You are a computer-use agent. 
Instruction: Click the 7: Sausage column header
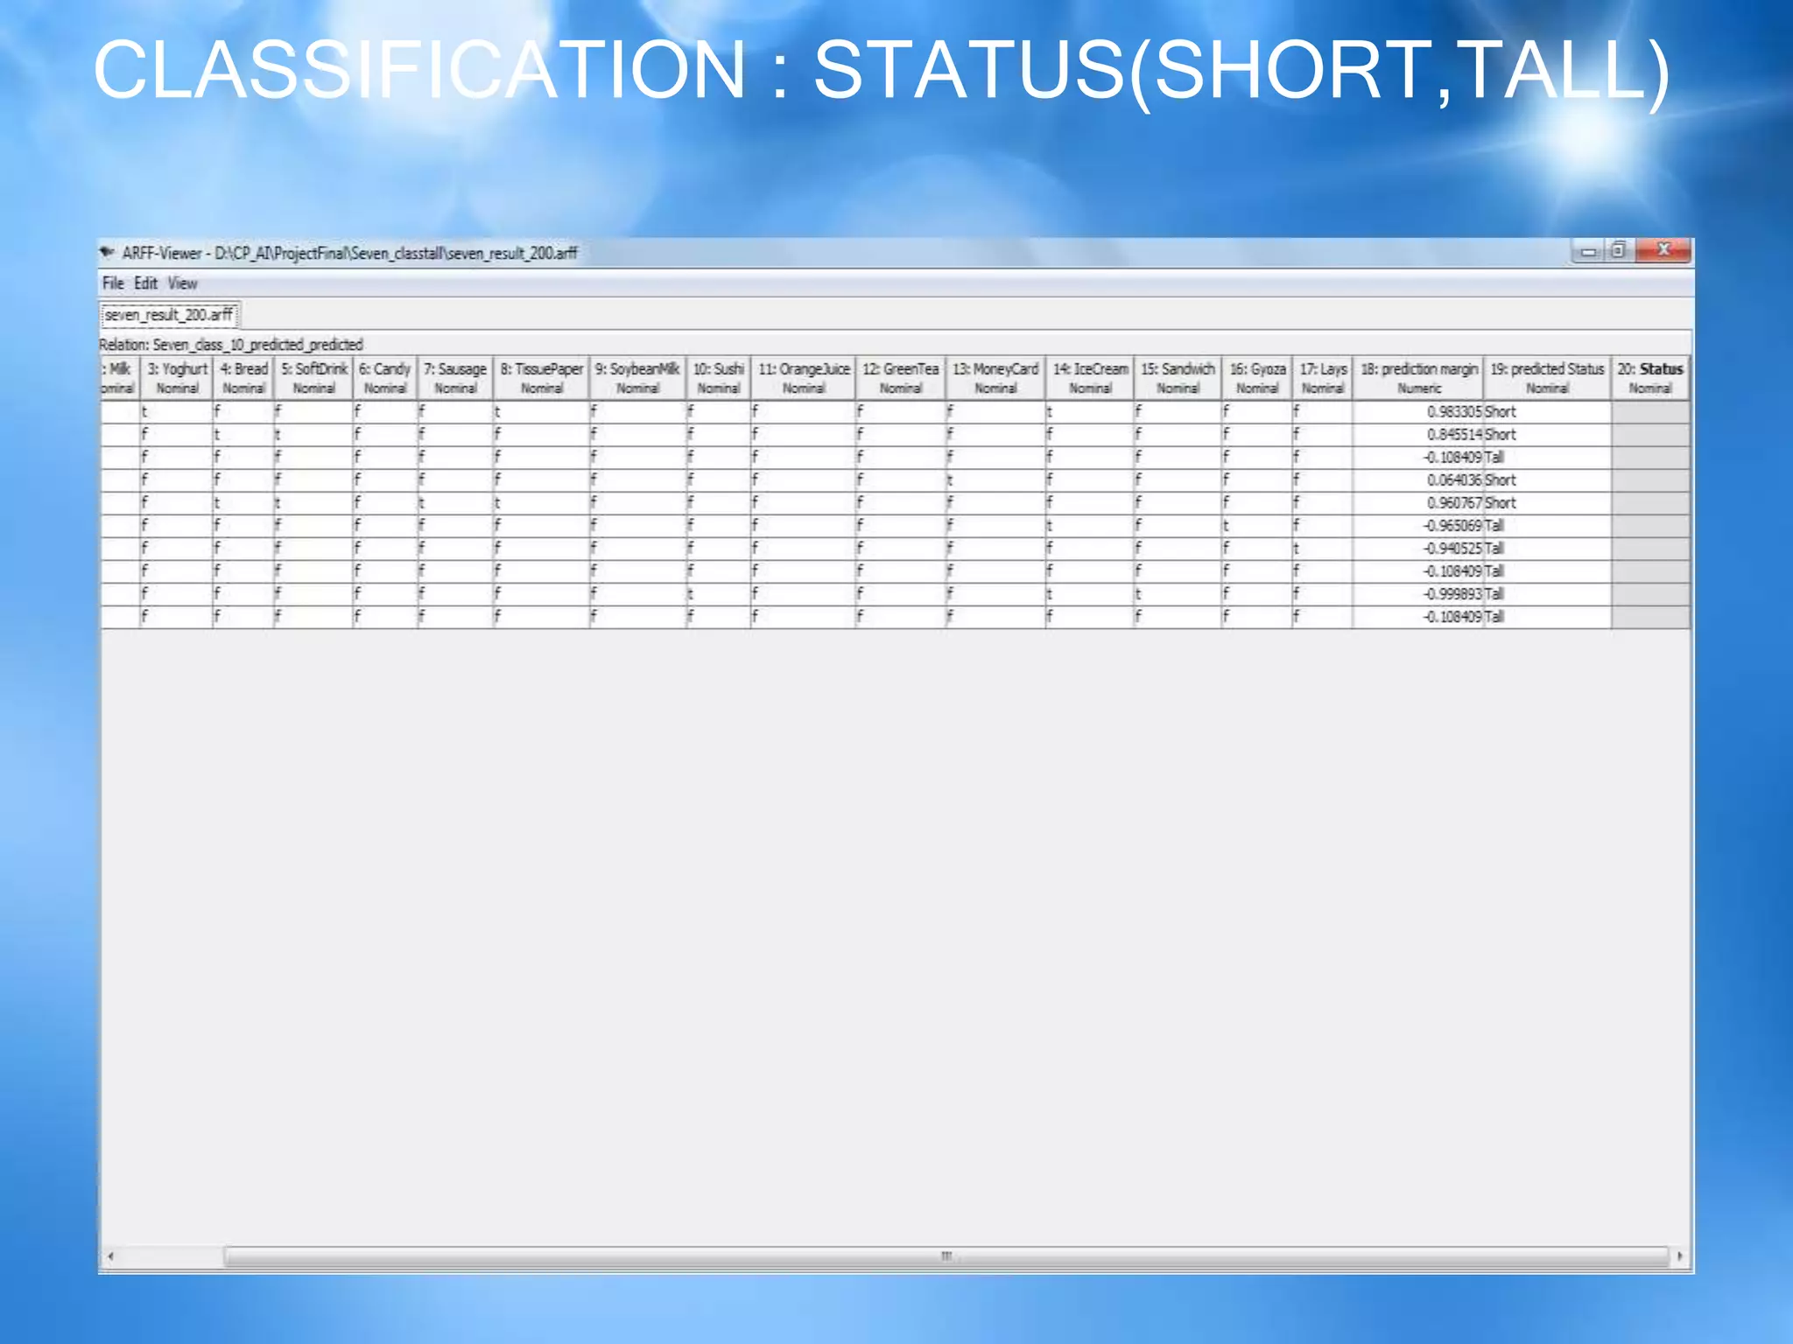tap(455, 378)
